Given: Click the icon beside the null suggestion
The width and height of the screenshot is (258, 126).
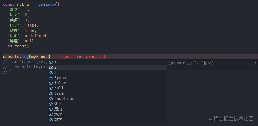Looking at the screenshot, I should tap(51, 88).
